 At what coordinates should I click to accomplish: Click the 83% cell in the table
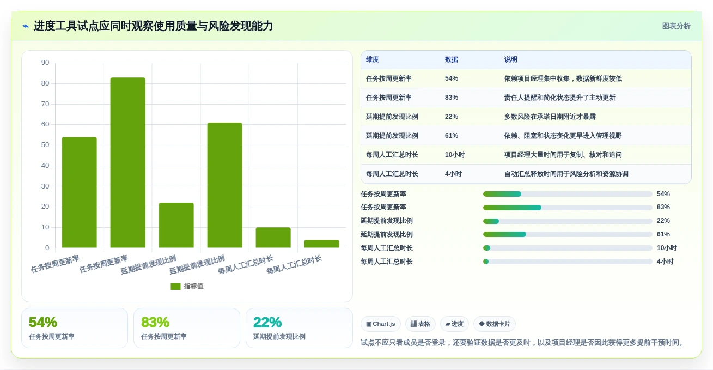click(452, 98)
